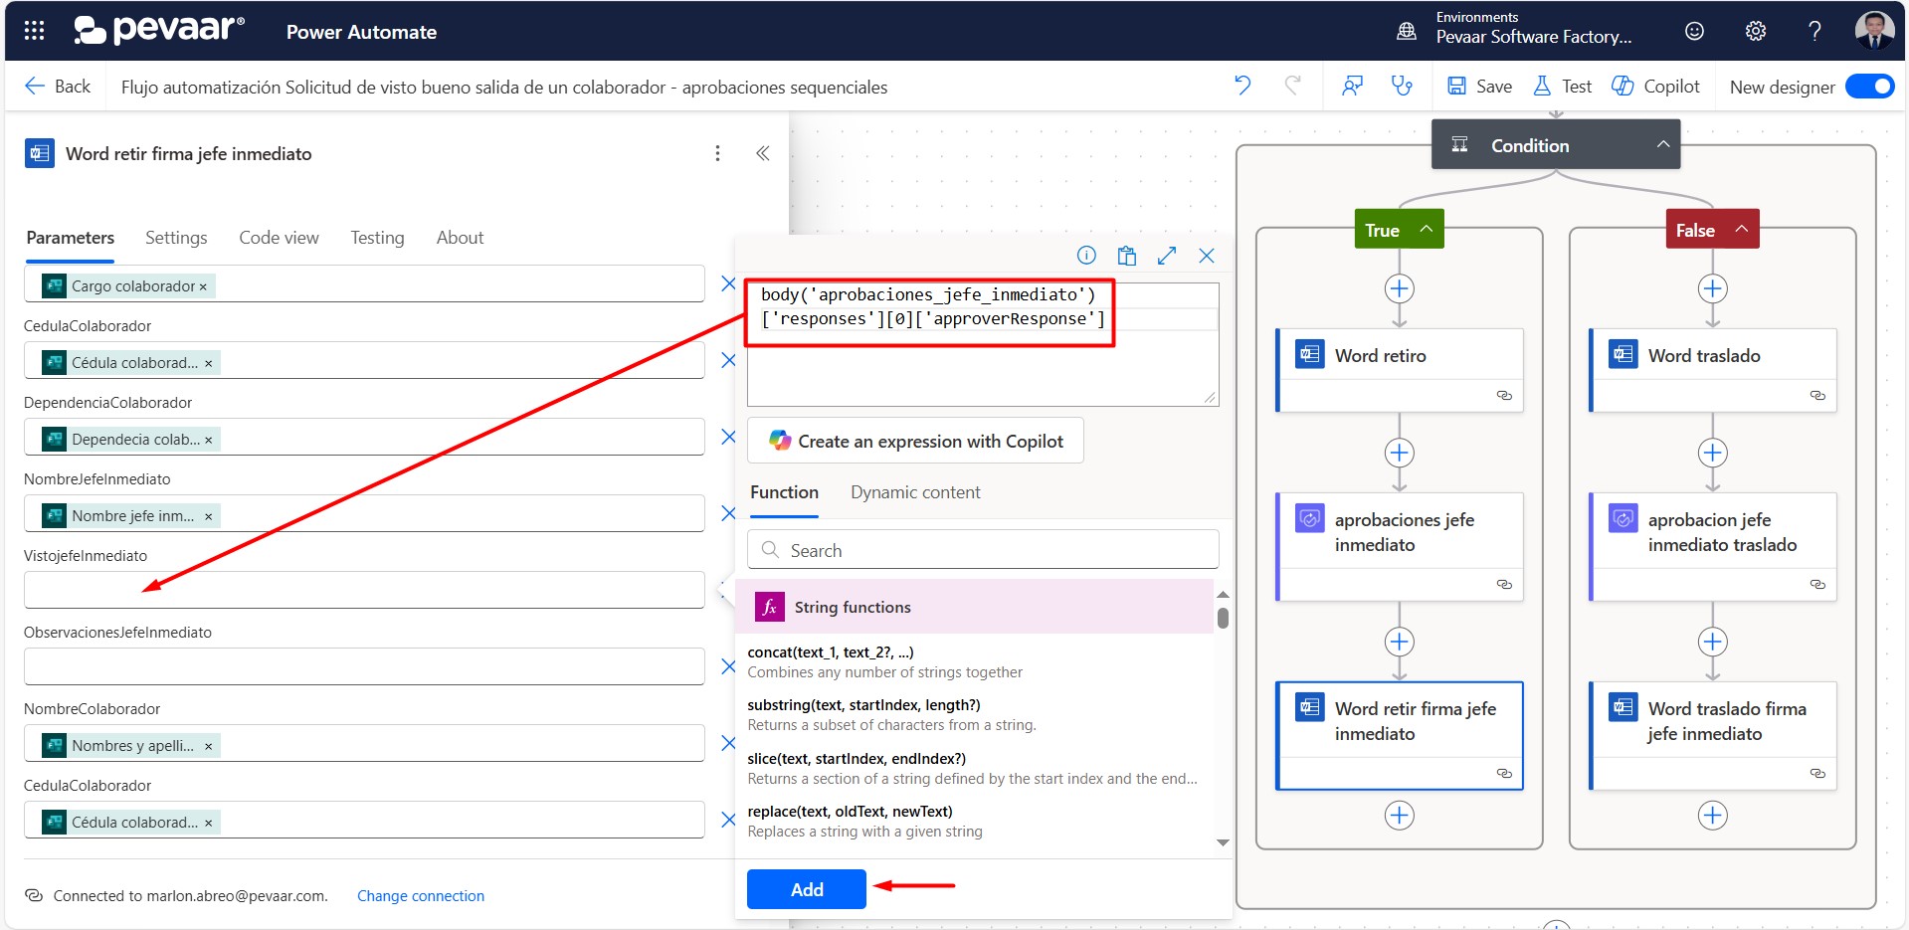Expand the expression editor to full screen
Screen dimensions: 1909x930
(x=1167, y=256)
